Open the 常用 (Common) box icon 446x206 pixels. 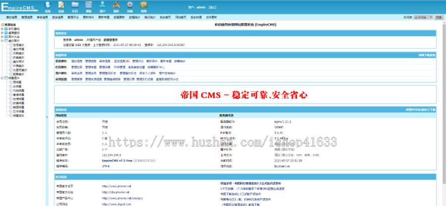tap(144, 4)
